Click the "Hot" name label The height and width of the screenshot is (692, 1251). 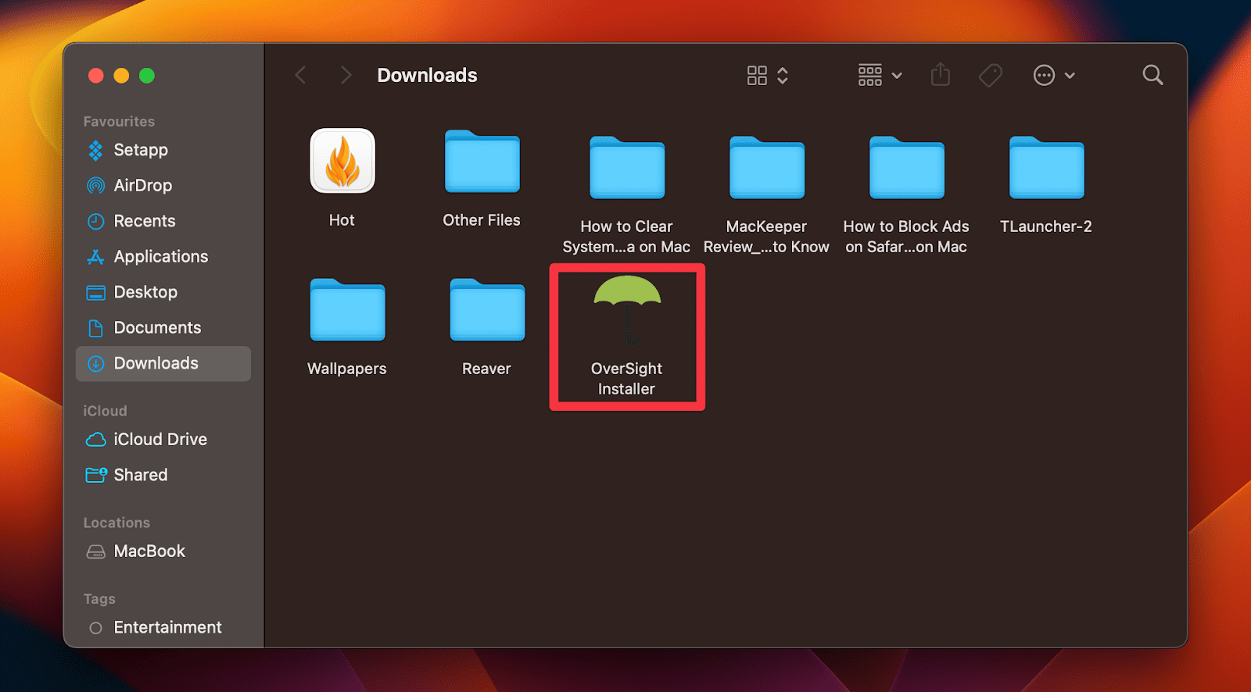(x=342, y=220)
